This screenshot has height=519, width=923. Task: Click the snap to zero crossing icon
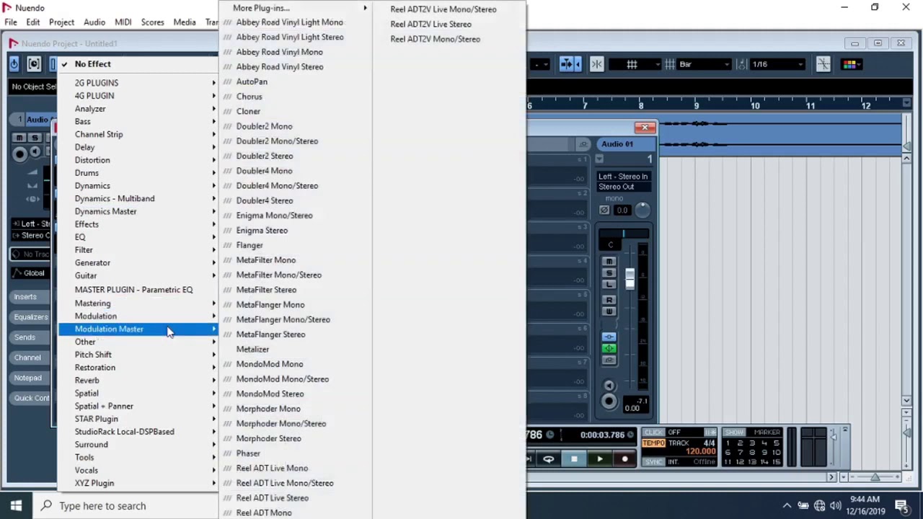click(x=596, y=64)
